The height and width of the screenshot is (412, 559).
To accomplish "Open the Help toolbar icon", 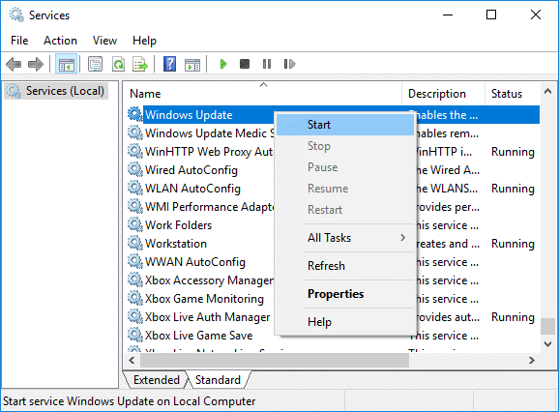I will [169, 64].
